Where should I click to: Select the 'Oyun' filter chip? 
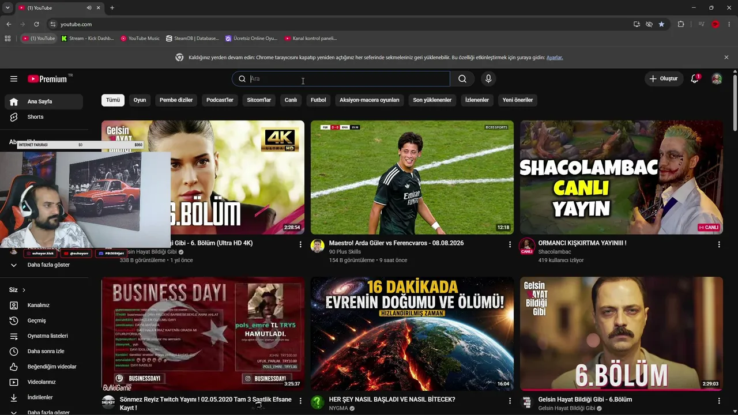pyautogui.click(x=140, y=100)
